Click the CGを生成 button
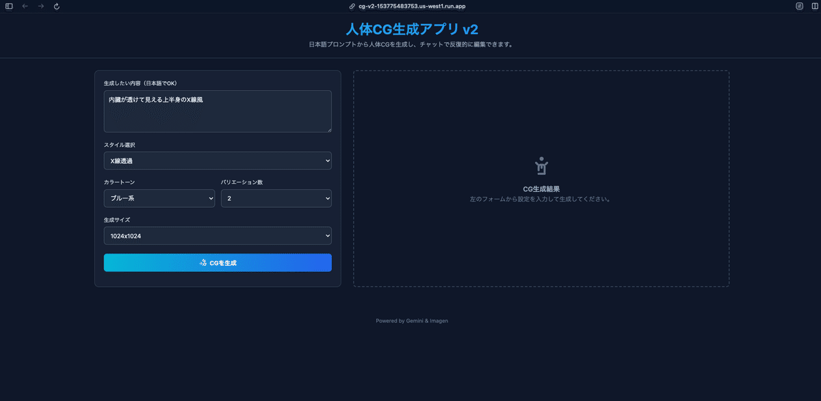Viewport: 821px width, 401px height. [218, 263]
